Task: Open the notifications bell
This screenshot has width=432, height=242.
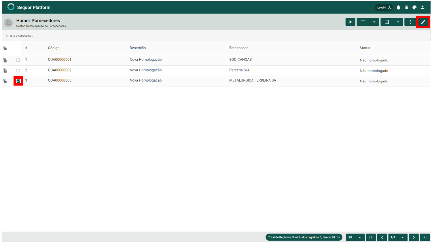Action: [398, 7]
